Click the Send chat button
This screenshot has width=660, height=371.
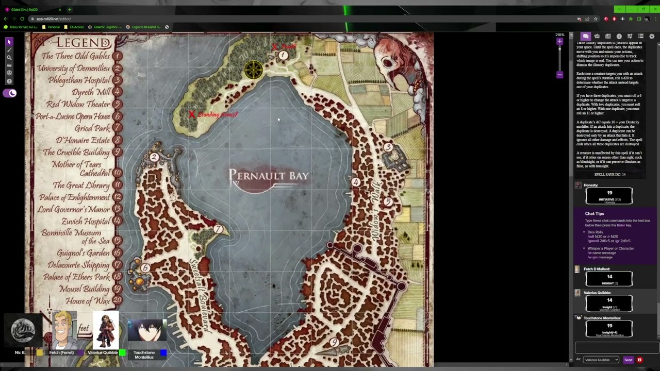click(x=628, y=360)
